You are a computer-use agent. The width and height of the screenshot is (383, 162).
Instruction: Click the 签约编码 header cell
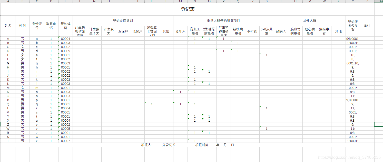coord(65,26)
